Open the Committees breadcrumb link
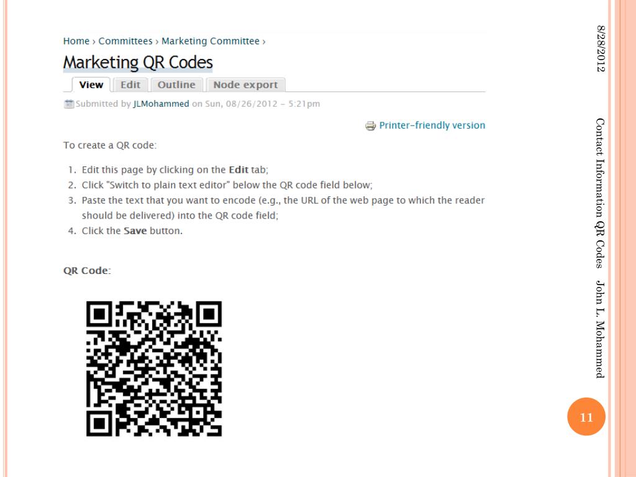This screenshot has height=477, width=636. pyautogui.click(x=125, y=41)
